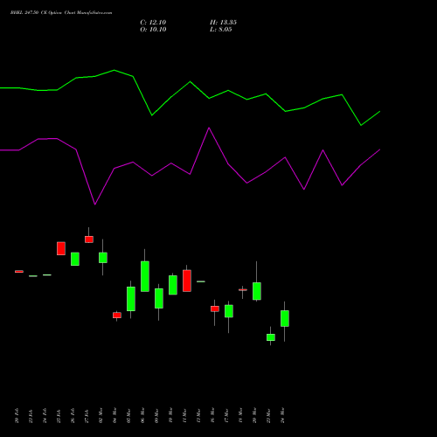This screenshot has width=437, height=437.
Task: Click the highest peak of the purple line
Action: pos(209,128)
